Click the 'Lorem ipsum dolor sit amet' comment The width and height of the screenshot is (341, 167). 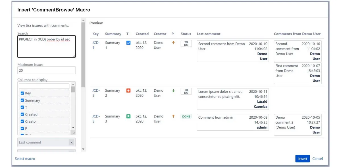click(233, 99)
